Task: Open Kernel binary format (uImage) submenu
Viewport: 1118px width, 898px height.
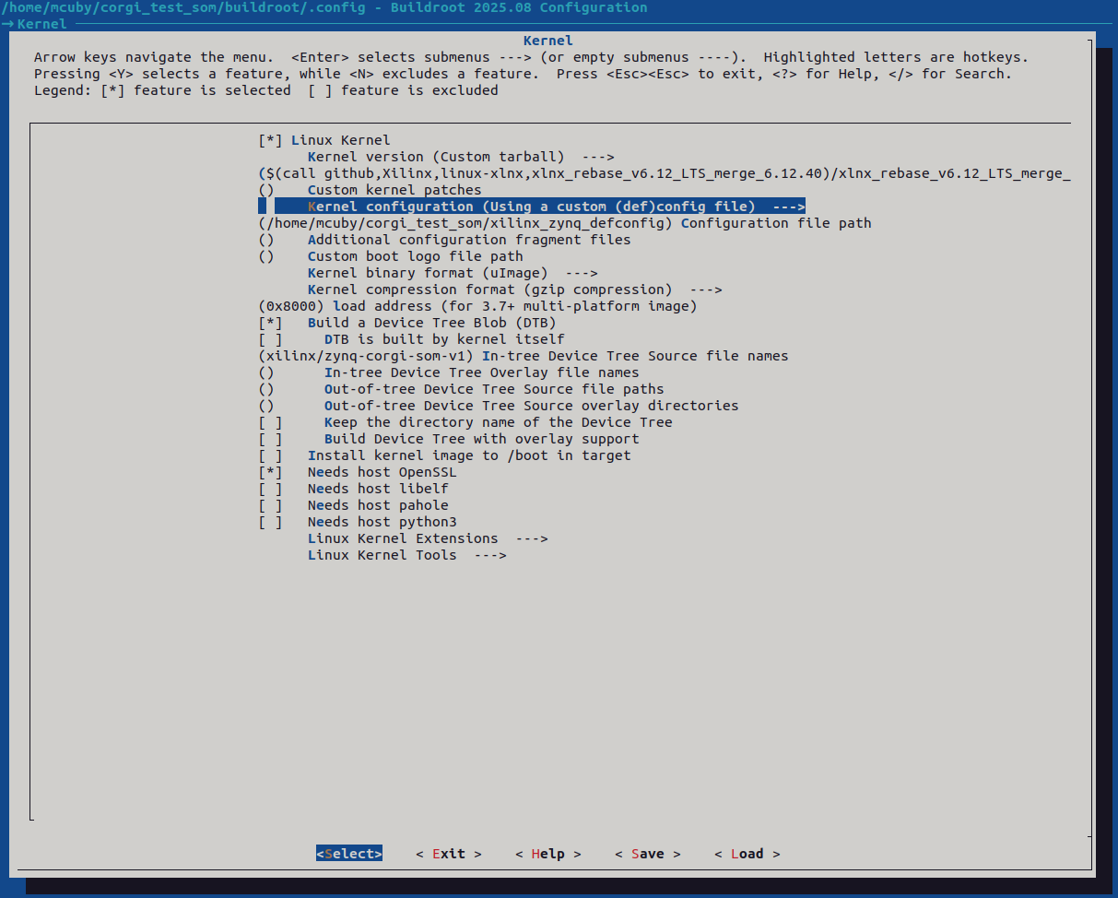Action: tap(453, 273)
